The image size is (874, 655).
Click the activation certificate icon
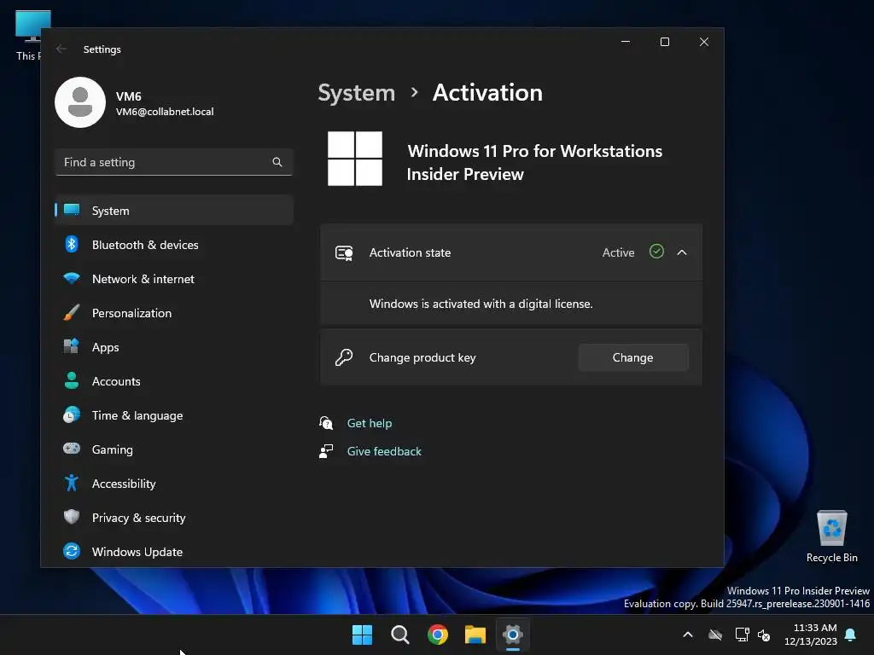click(x=344, y=252)
